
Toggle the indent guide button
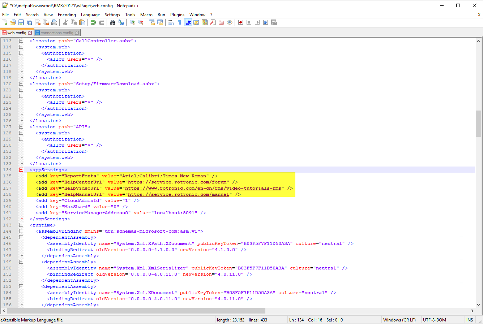coord(188,22)
